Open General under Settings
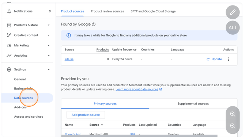This screenshot has height=140, width=245. [x=20, y=79]
